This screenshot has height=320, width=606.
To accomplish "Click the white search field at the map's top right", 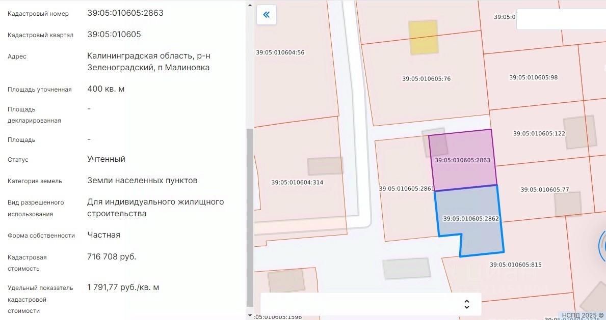I will pos(561,19).
